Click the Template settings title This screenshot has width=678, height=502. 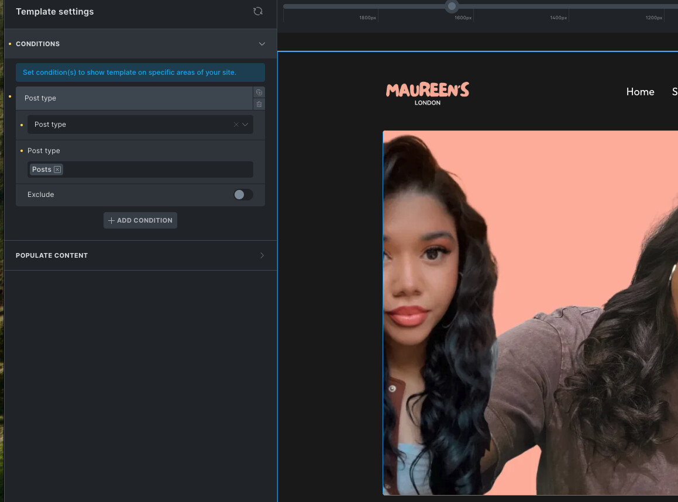(55, 12)
